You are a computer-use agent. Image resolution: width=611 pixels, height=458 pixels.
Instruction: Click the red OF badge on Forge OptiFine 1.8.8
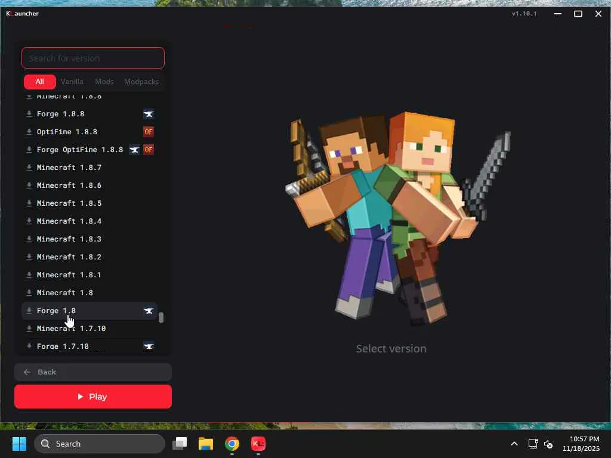click(x=149, y=150)
